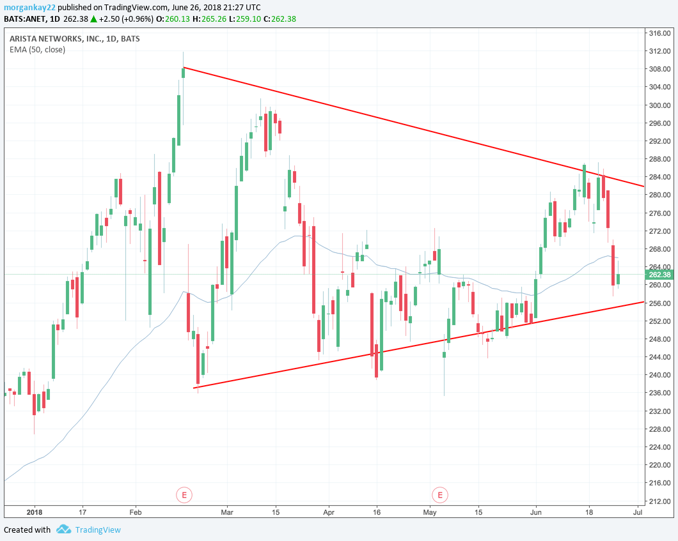
Task: Click the L:259.10 low value in header
Action: [245, 19]
